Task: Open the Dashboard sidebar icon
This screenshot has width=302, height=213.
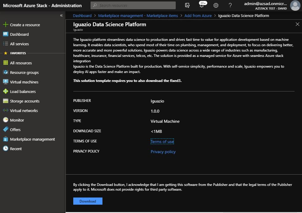Action: pos(6,34)
